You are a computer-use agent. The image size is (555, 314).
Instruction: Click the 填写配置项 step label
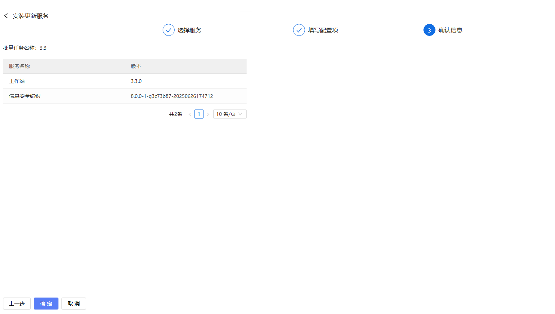pos(323,30)
